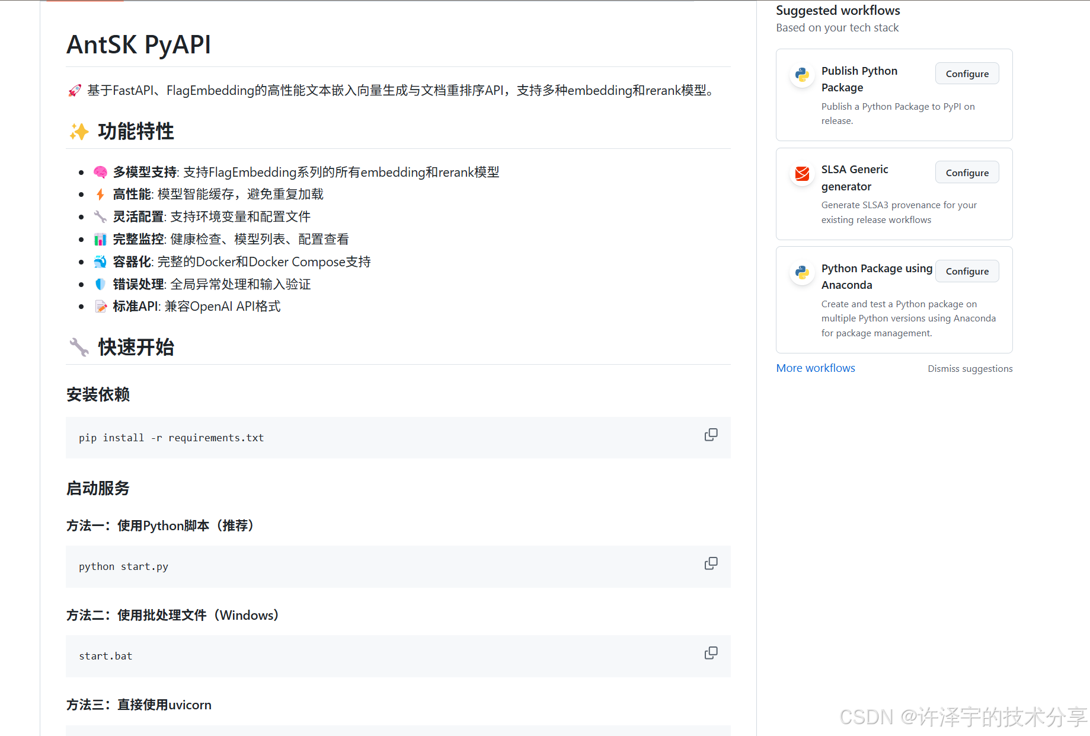Open More workflows link

click(x=815, y=368)
